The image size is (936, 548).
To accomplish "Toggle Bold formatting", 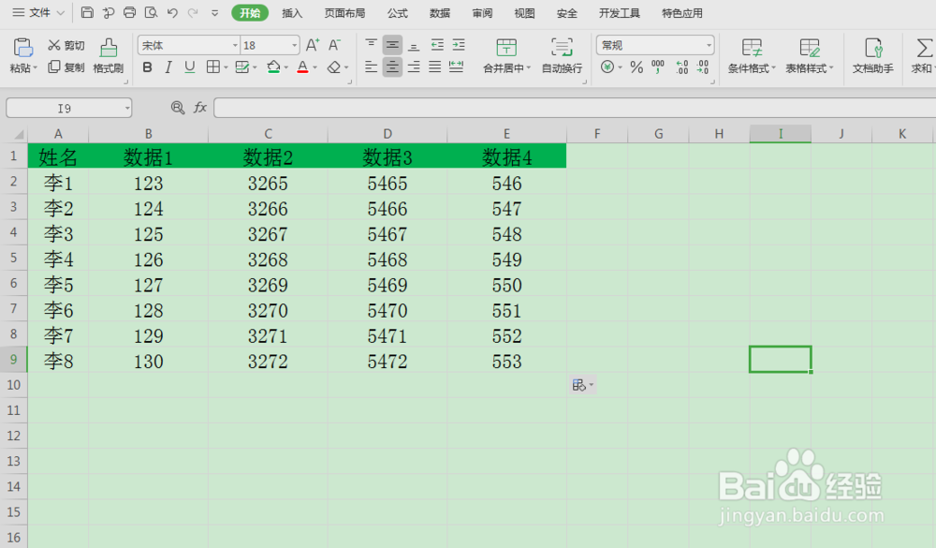I will click(147, 67).
